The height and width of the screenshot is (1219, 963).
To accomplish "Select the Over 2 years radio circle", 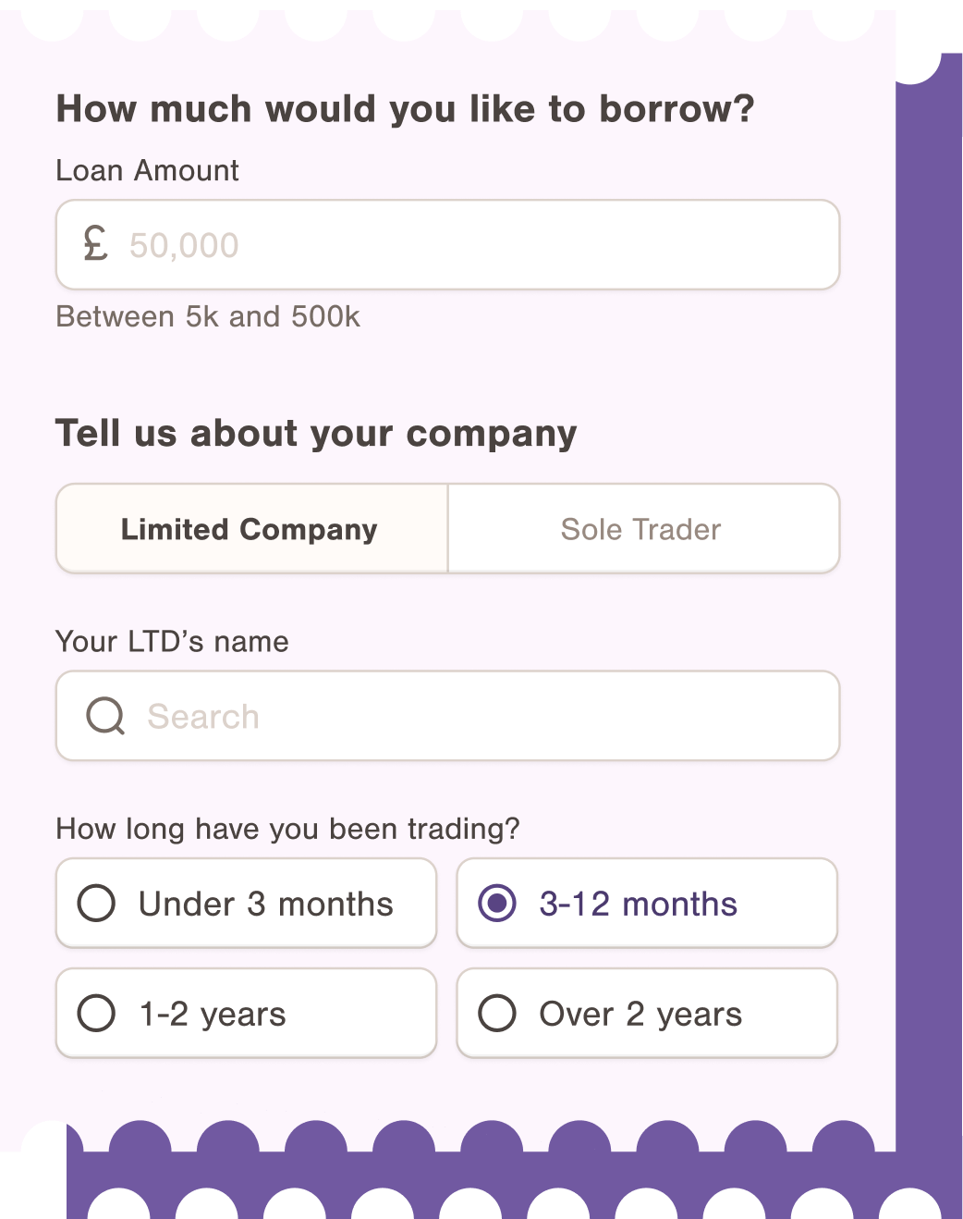I will [x=497, y=1013].
